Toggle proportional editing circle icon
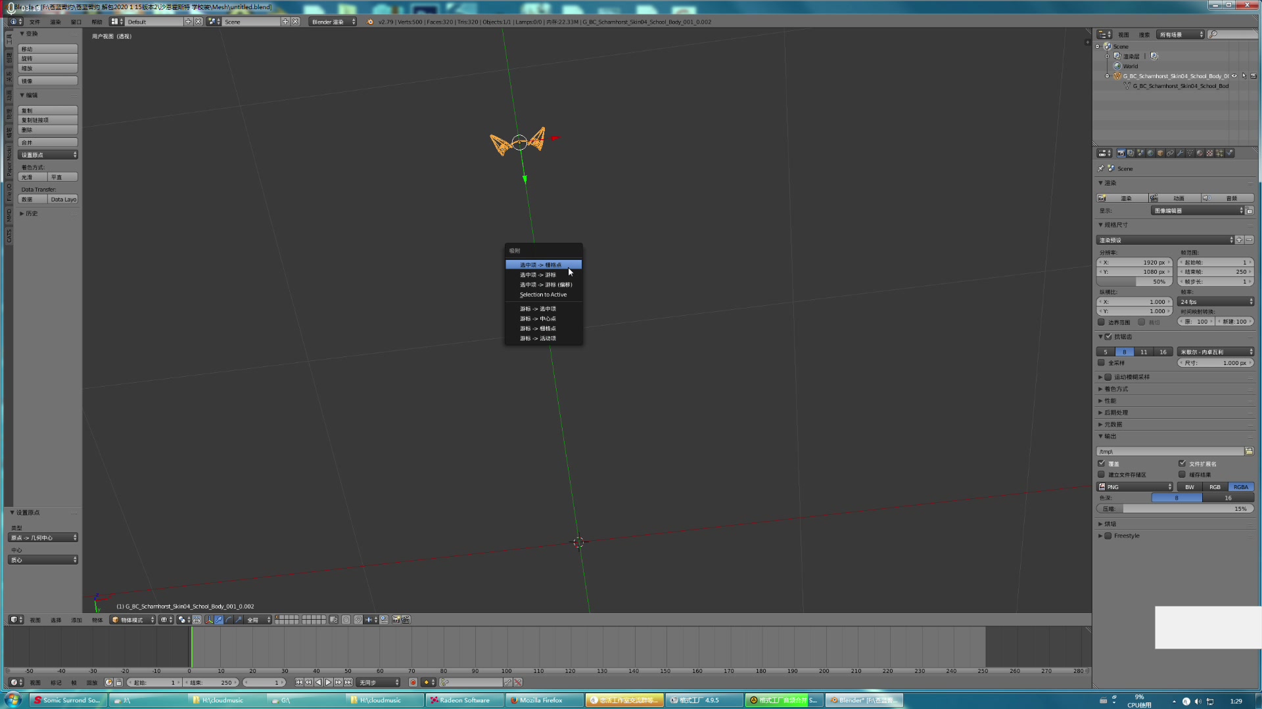Image resolution: width=1262 pixels, height=709 pixels. 346,620
